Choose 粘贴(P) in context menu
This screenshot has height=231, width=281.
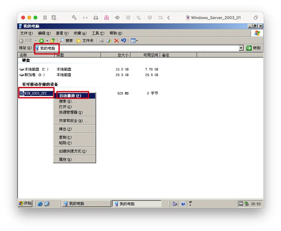click(x=75, y=143)
